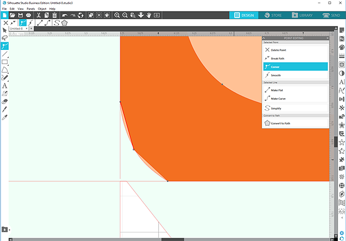Click the Make Flat icon in quick toolbar
Image resolution: width=346 pixels, height=241 pixels.
point(40,23)
